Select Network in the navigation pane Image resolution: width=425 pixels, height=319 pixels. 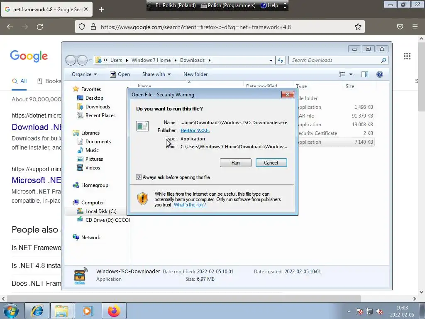tap(90, 237)
